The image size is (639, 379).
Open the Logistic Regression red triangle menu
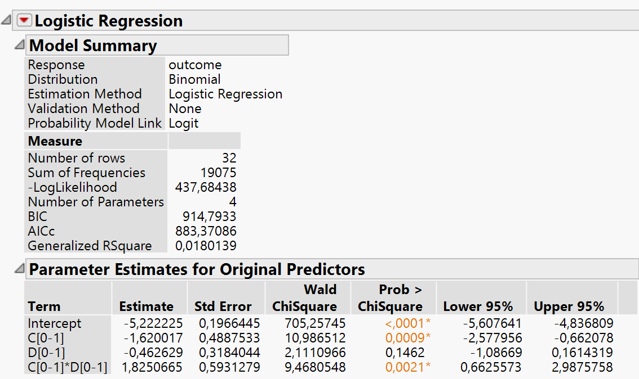point(24,20)
